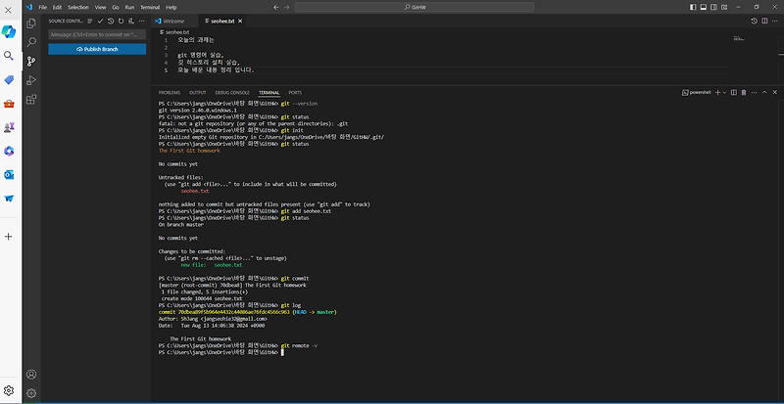Open the Extensions view
This screenshot has width=784, height=404.
pyautogui.click(x=31, y=100)
